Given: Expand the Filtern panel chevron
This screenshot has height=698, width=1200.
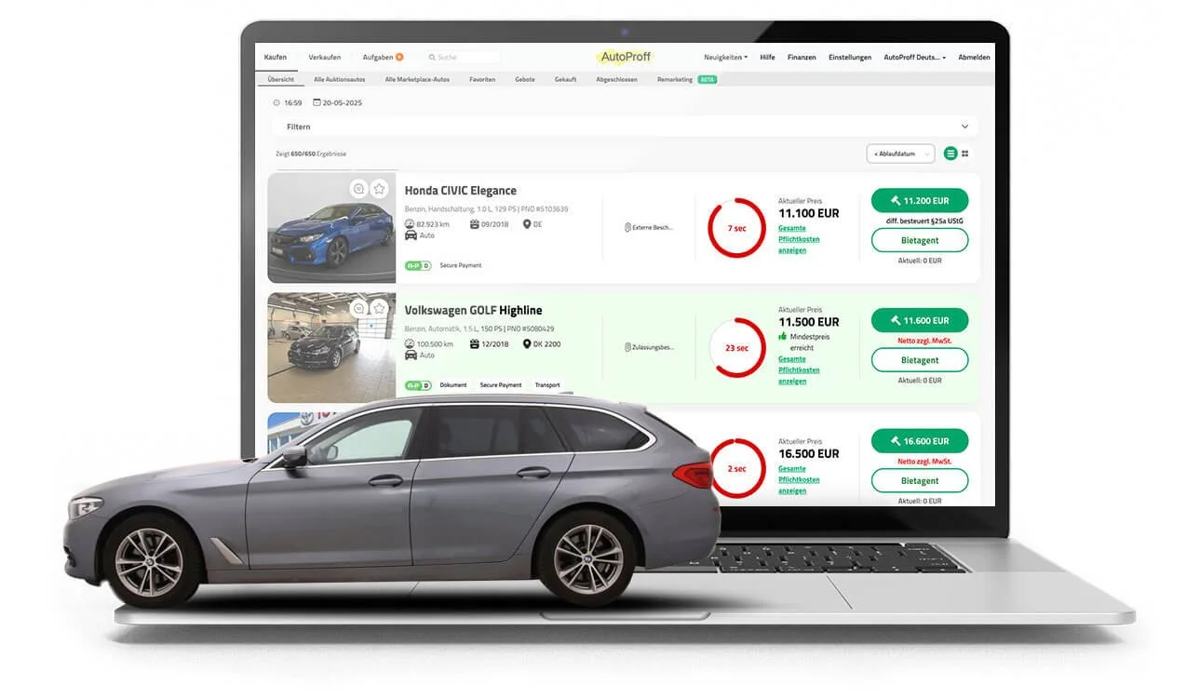Looking at the screenshot, I should [x=964, y=127].
